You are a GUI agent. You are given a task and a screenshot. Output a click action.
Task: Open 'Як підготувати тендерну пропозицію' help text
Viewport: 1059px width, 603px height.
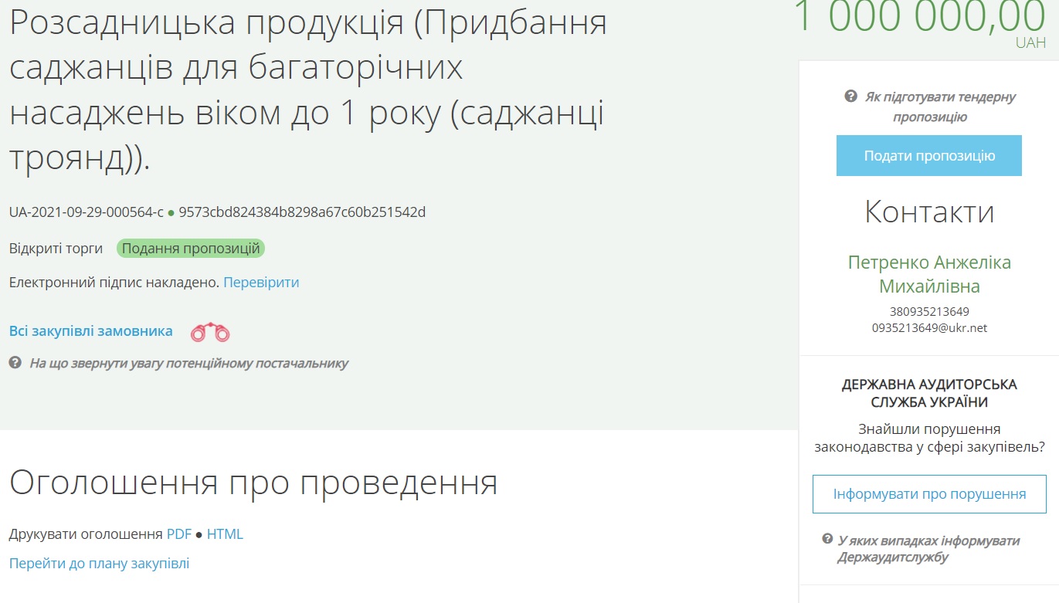pyautogui.click(x=939, y=107)
